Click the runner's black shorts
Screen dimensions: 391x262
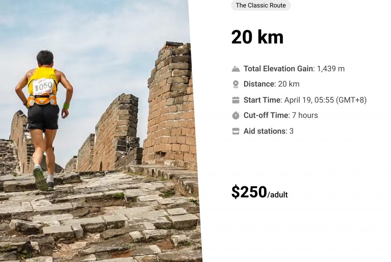pos(43,117)
